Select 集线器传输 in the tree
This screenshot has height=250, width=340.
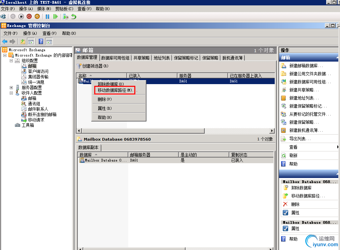(x=38, y=77)
